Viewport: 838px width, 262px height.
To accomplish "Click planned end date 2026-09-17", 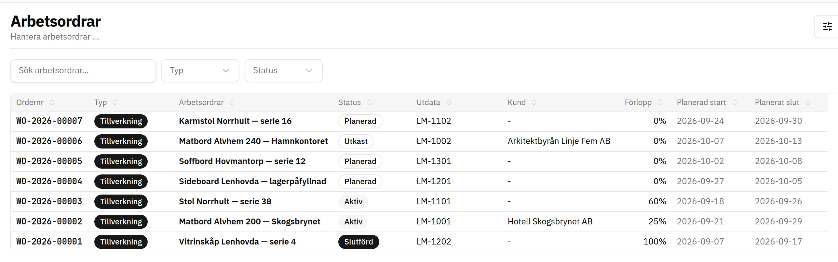I will pos(778,242).
